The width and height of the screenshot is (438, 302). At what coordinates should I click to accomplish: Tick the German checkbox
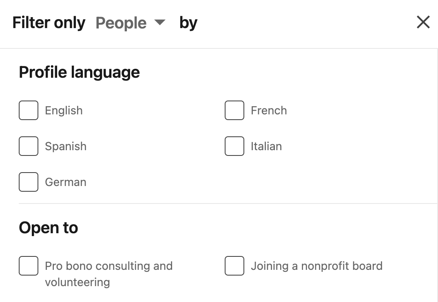tap(28, 182)
